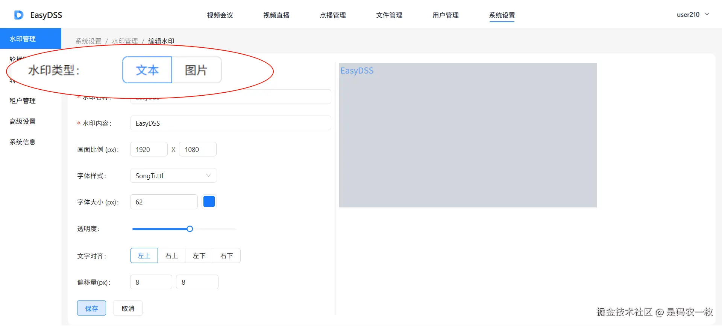
Task: Click the first 偏移量 offset input
Action: [151, 282]
